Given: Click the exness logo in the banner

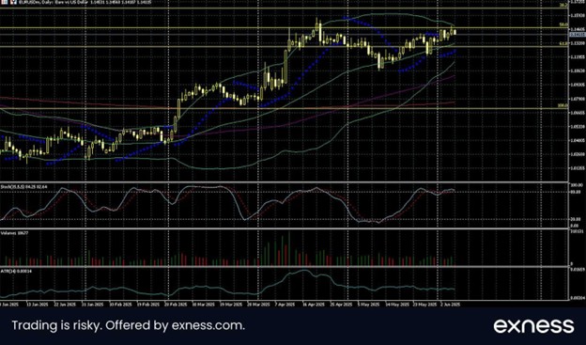Looking at the screenshot, I should [x=533, y=326].
